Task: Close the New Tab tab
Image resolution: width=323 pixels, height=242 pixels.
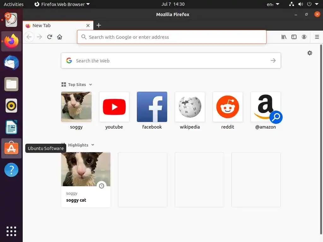Action: coord(88,26)
